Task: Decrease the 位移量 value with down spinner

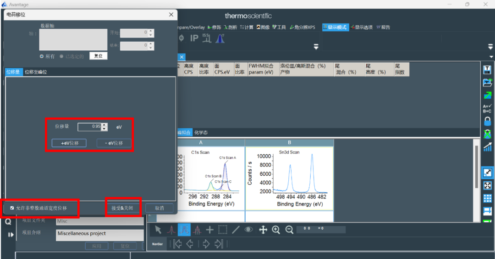Action: click(x=104, y=129)
